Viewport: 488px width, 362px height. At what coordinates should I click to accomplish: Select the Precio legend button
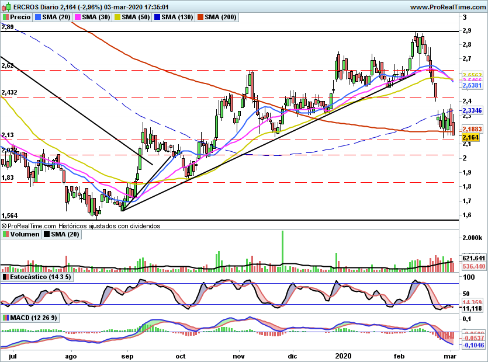pyautogui.click(x=16, y=18)
